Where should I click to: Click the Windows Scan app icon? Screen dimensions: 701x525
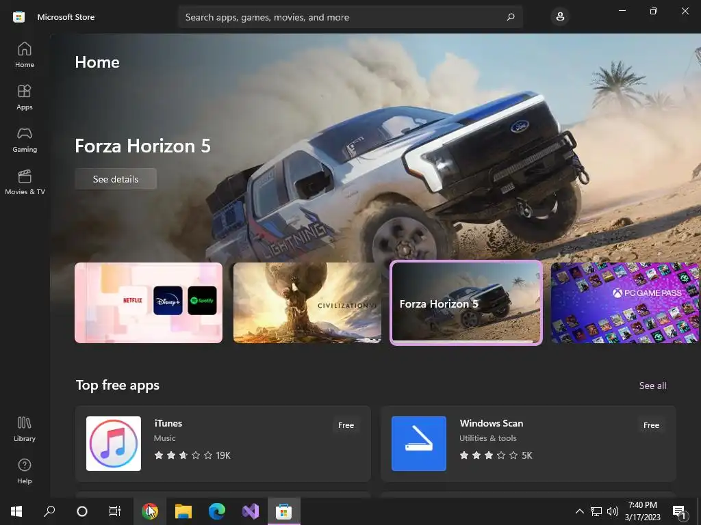(x=419, y=443)
